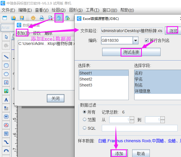Open database settings icon

59,18
